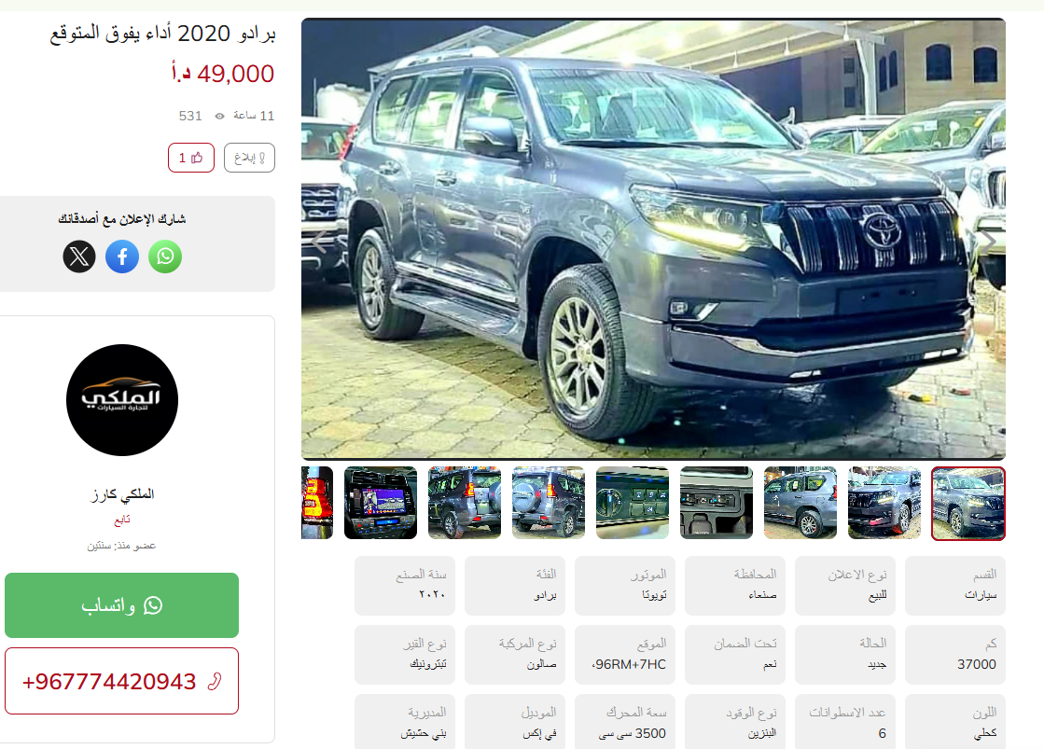This screenshot has height=749, width=1044.
Task: Select the rear spare-wheel view thumbnail
Action: 549,503
